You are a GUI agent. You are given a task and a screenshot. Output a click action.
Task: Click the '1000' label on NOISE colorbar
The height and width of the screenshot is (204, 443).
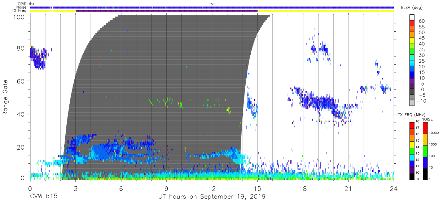pos(433,145)
